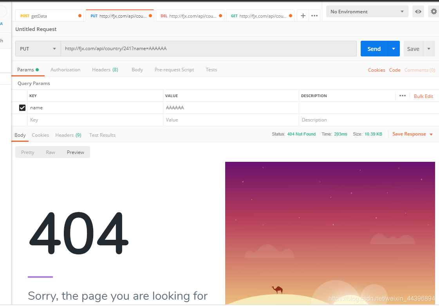This screenshot has width=439, height=306.
Task: Select the response Body tab
Action: (20, 135)
